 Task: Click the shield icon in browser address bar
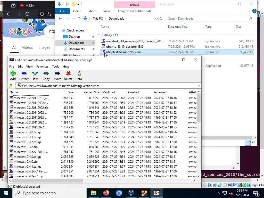[42, 14]
